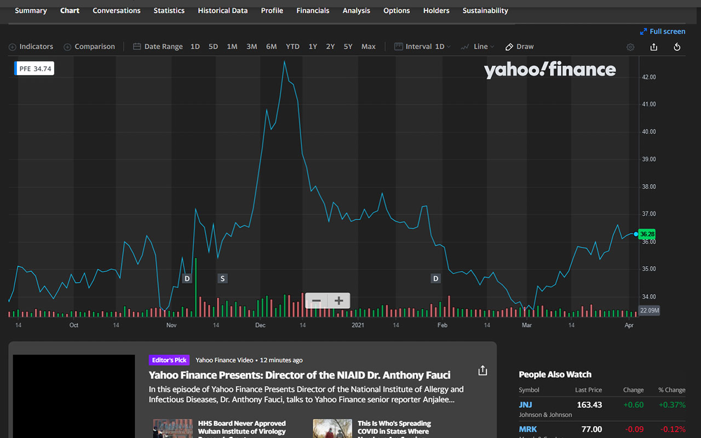Click the PFE 34.74 price label
This screenshot has height=438, width=701.
coord(34,68)
